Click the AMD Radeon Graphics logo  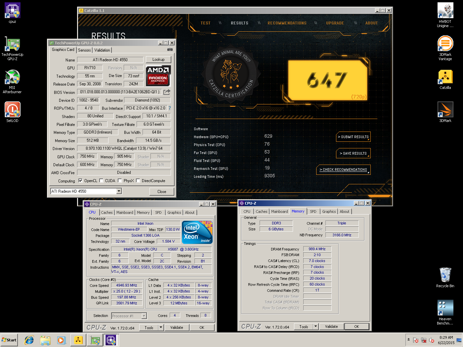(158, 76)
